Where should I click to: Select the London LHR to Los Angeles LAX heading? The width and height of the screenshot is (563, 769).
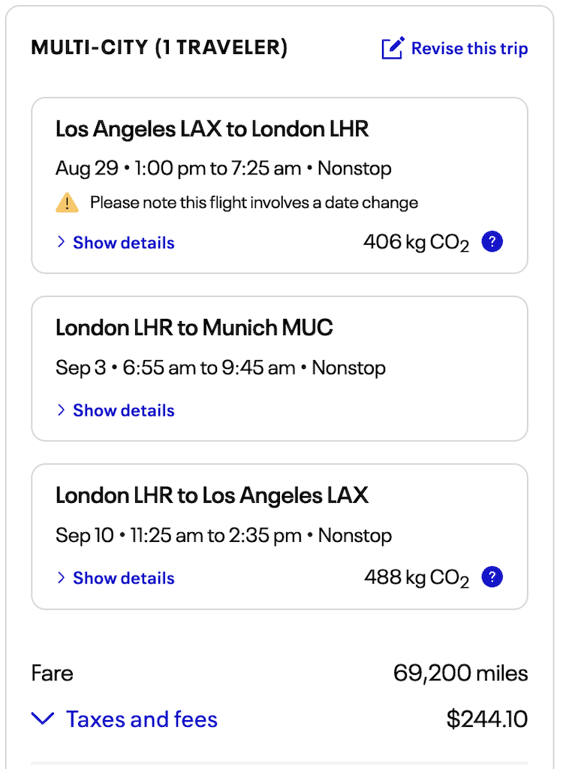tap(212, 495)
